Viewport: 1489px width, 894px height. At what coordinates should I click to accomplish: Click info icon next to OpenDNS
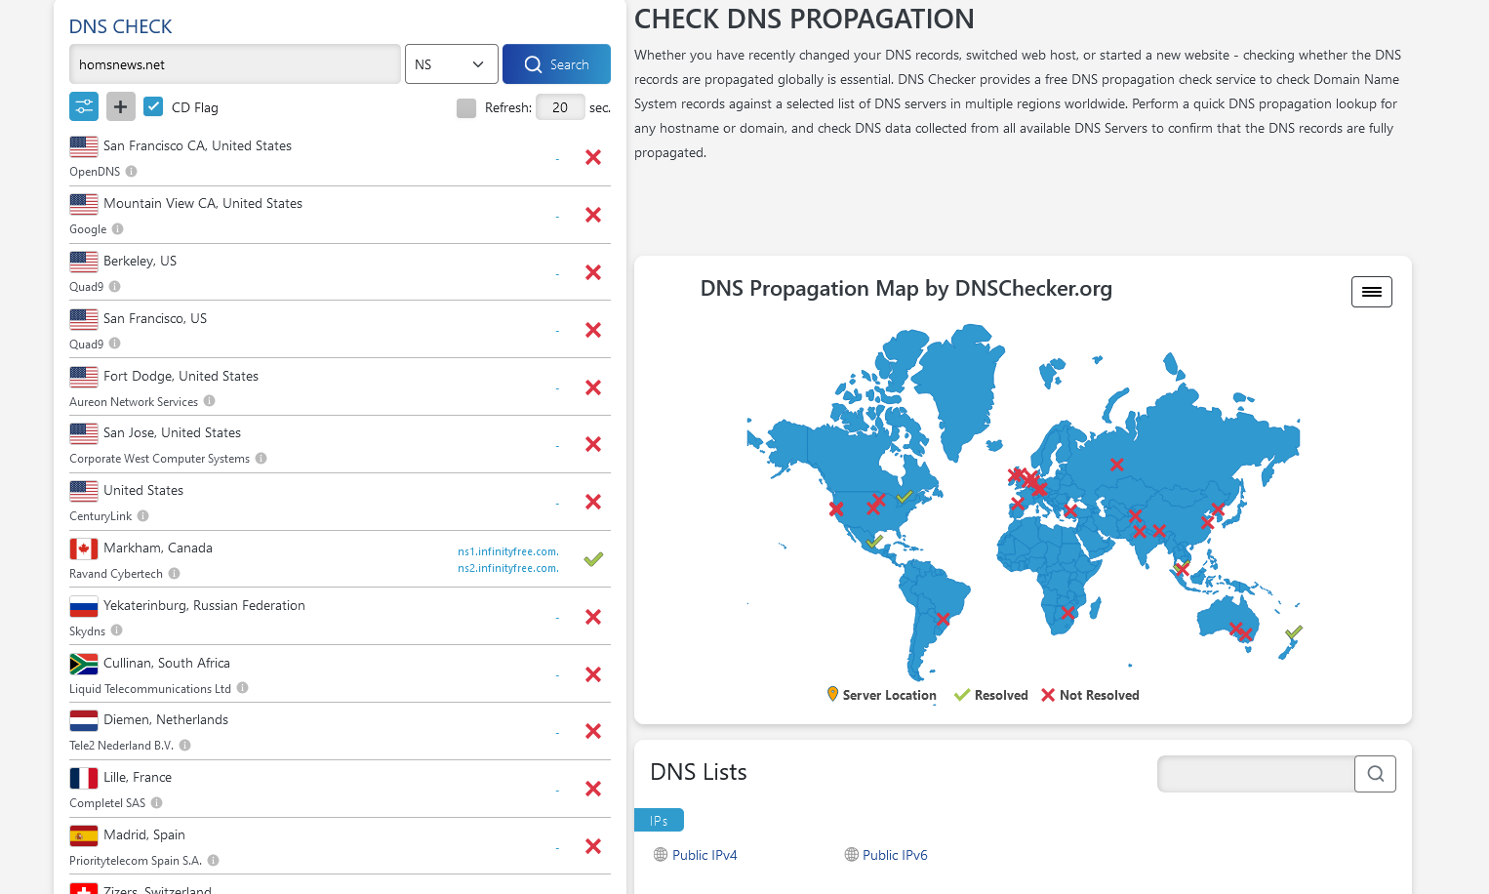pyautogui.click(x=132, y=171)
